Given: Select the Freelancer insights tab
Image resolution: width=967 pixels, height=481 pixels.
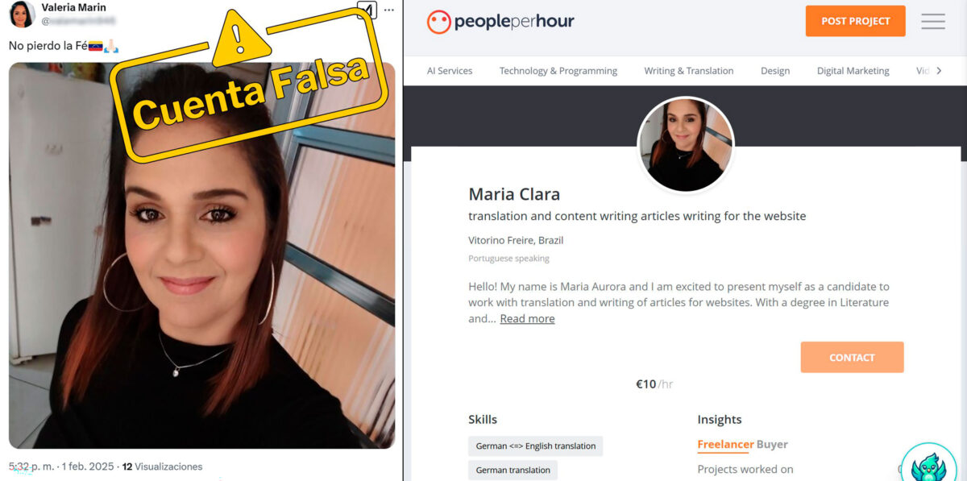Looking at the screenshot, I should 725,444.
